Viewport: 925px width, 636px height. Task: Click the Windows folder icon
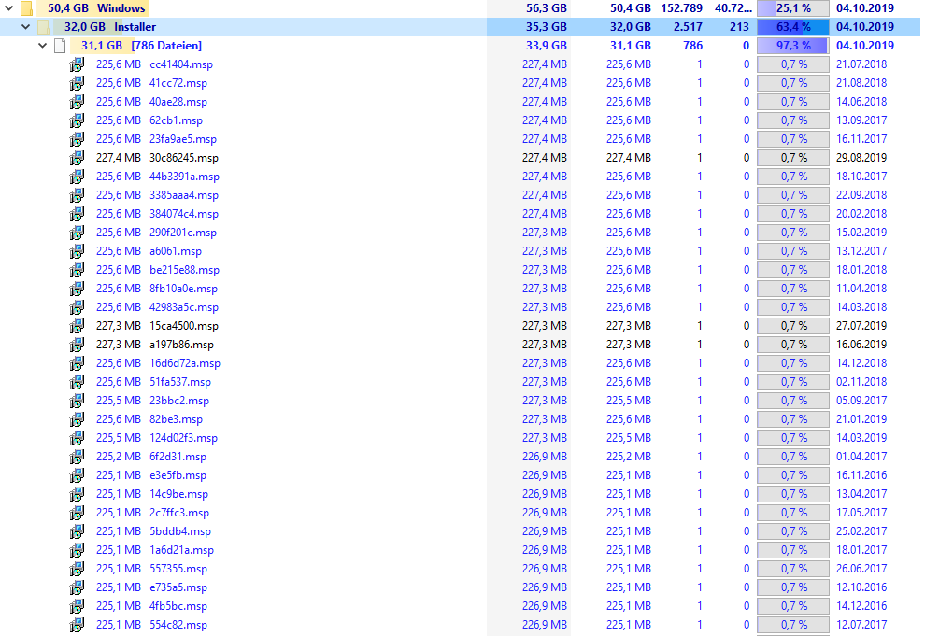click(x=26, y=8)
